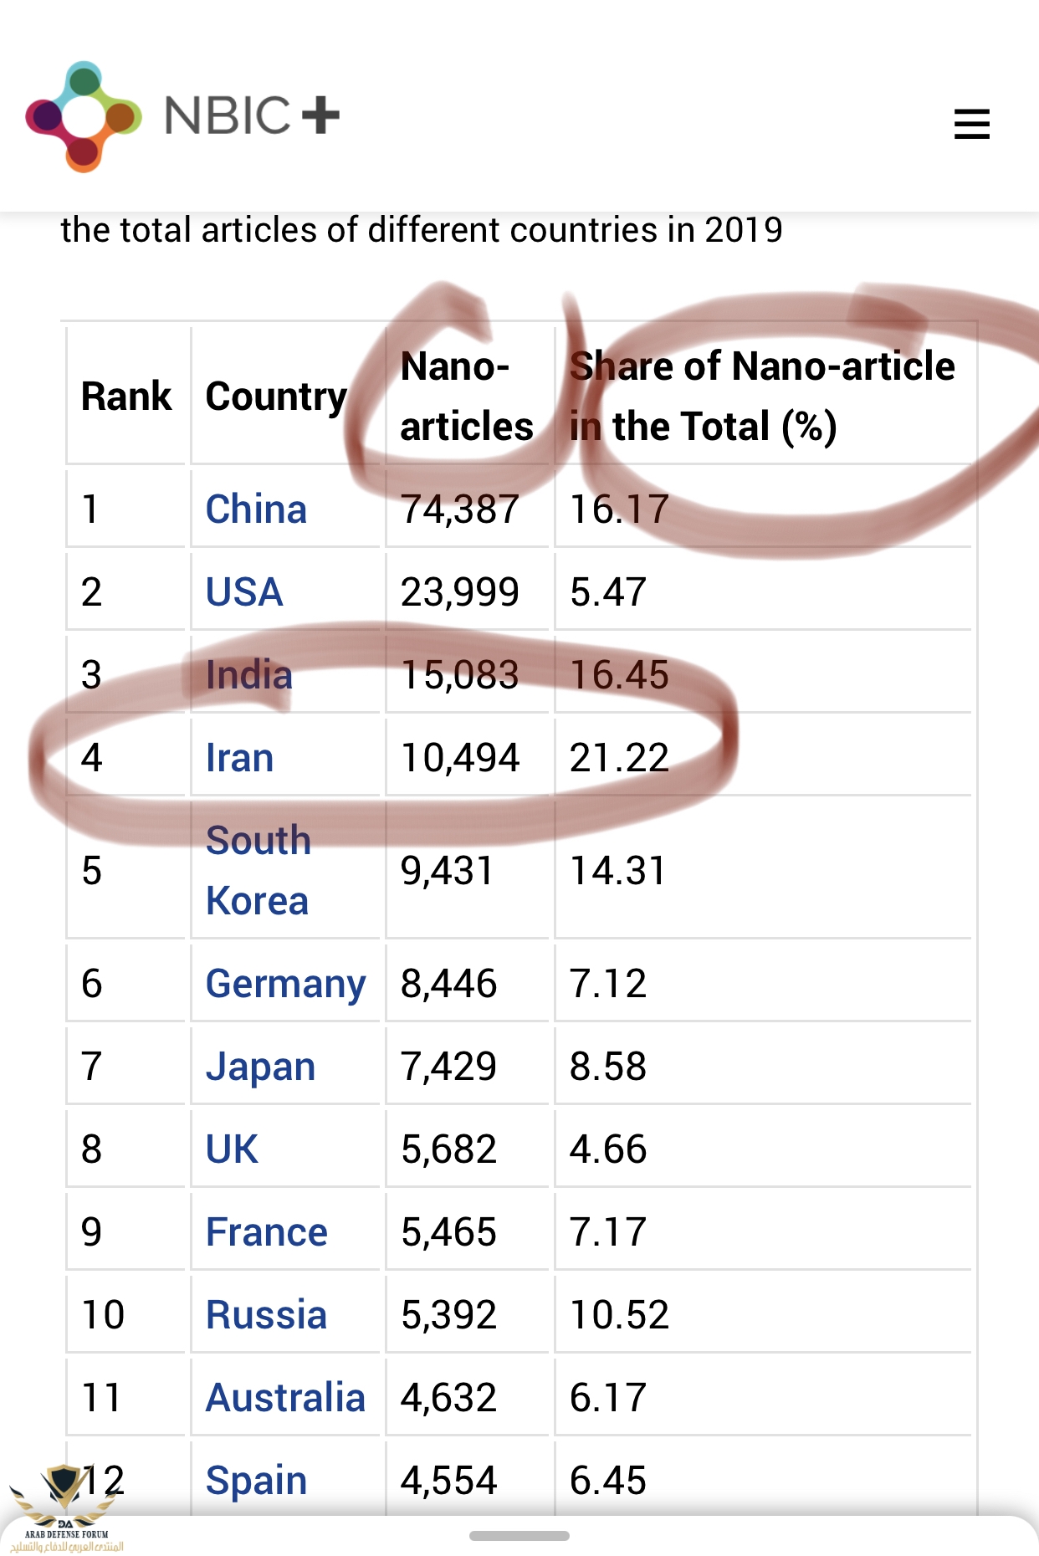The width and height of the screenshot is (1039, 1556).
Task: Follow the Japan link
Action: pos(260,1067)
